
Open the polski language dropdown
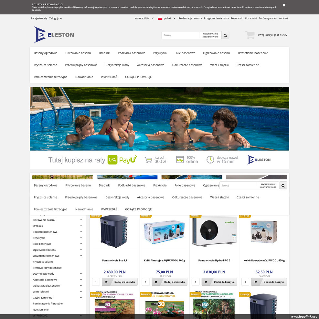point(169,18)
